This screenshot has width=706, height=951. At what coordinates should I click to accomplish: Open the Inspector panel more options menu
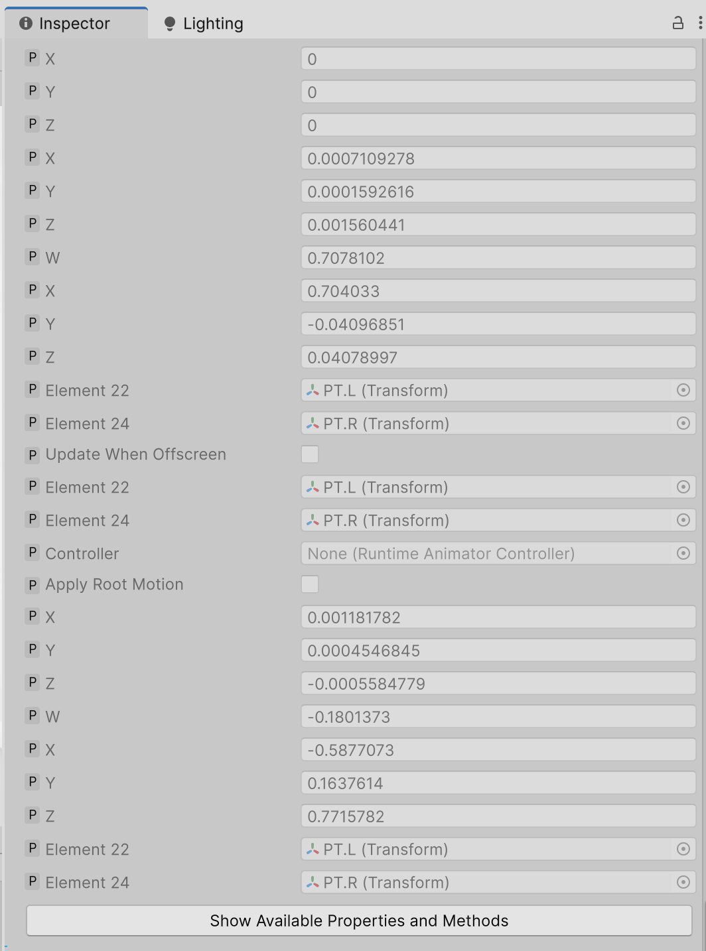pyautogui.click(x=700, y=23)
